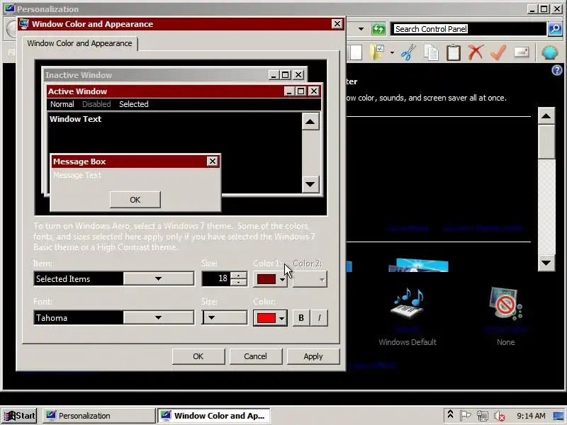The height and width of the screenshot is (425, 567).
Task: Show hidden tray icons with the chevron
Action: click(450, 414)
